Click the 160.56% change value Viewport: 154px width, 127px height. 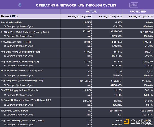148,36
